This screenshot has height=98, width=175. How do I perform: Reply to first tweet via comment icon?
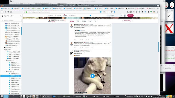[75, 40]
